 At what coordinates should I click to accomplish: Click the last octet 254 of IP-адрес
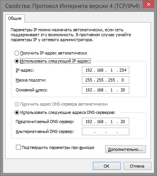123,70
